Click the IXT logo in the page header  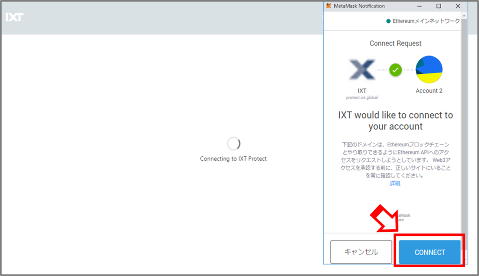click(15, 17)
